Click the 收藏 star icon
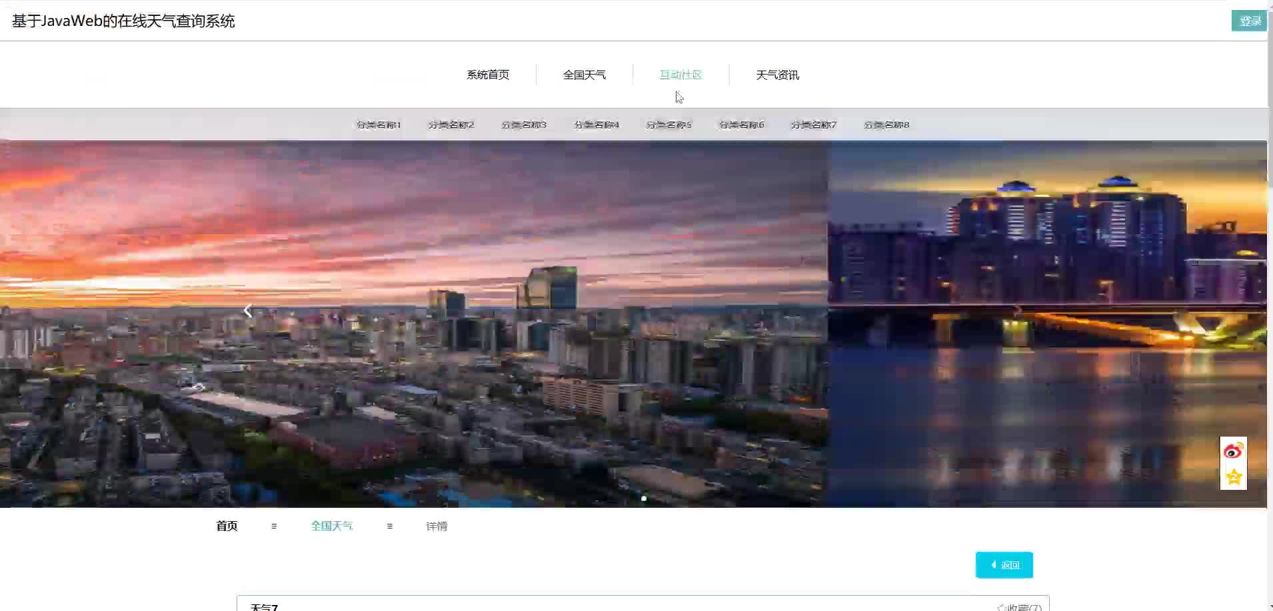Viewport: 1273px width, 611px height. 1001,606
